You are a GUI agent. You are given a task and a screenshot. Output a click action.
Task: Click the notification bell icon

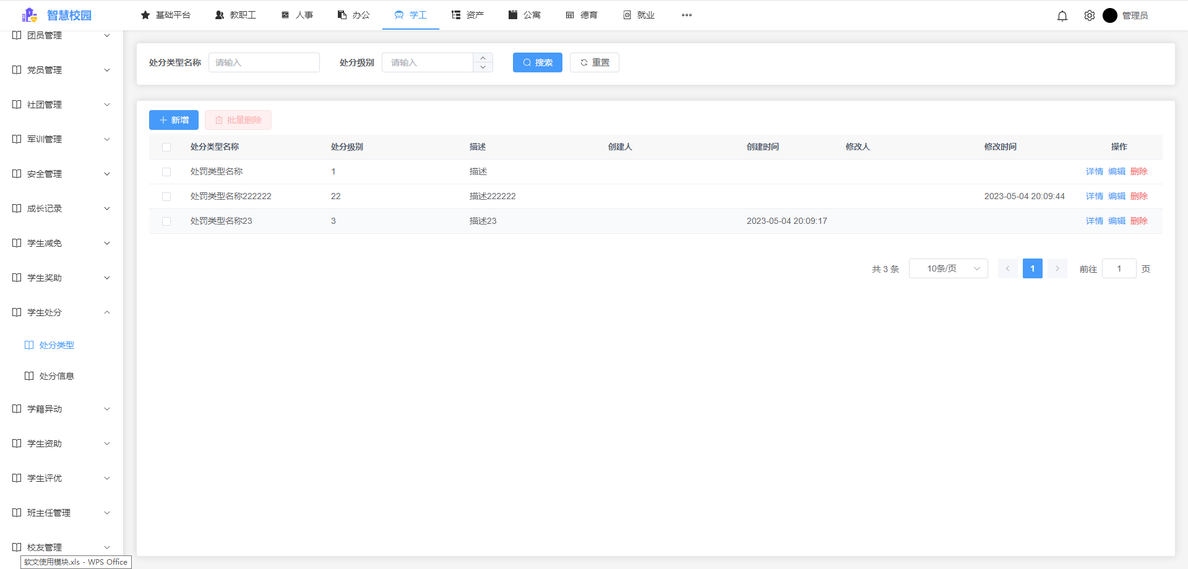pyautogui.click(x=1062, y=15)
